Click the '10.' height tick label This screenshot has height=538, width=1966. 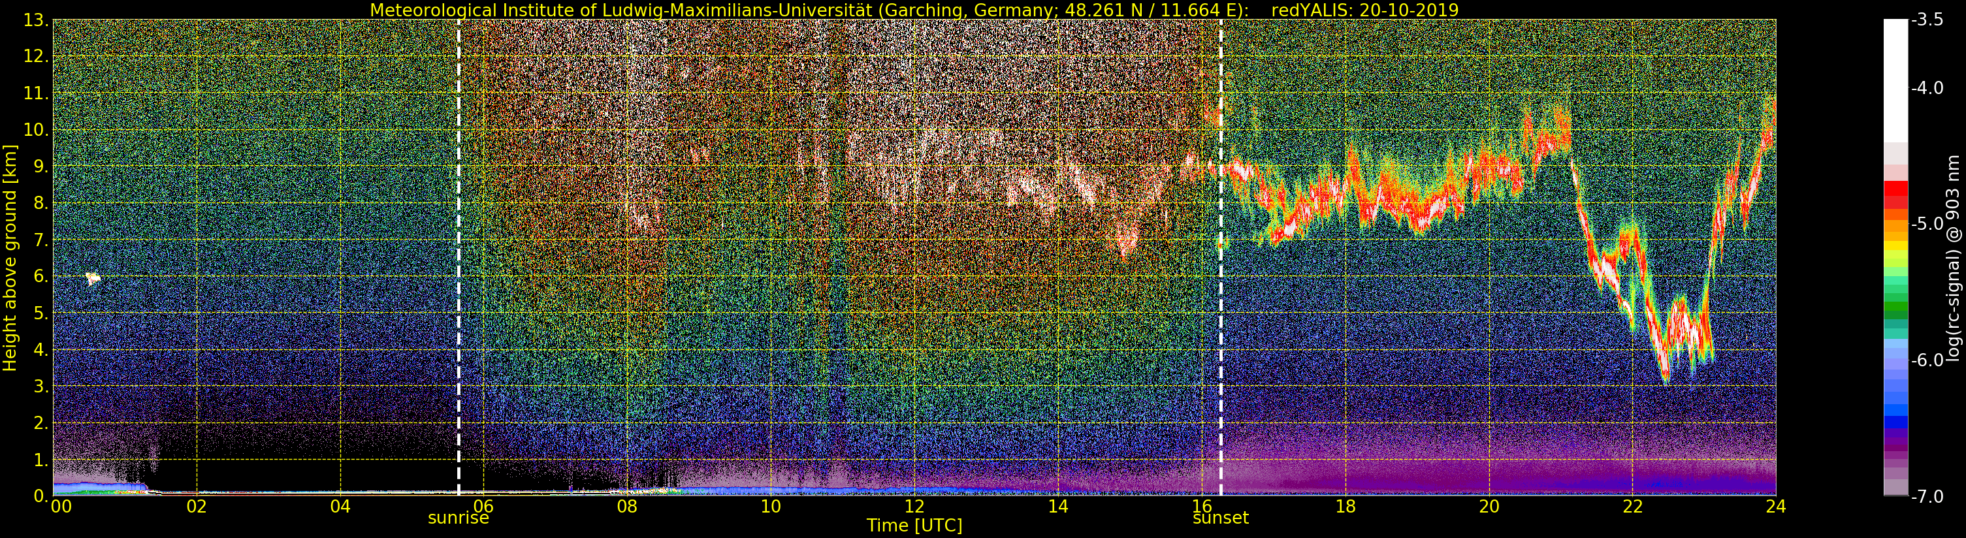click(x=36, y=130)
